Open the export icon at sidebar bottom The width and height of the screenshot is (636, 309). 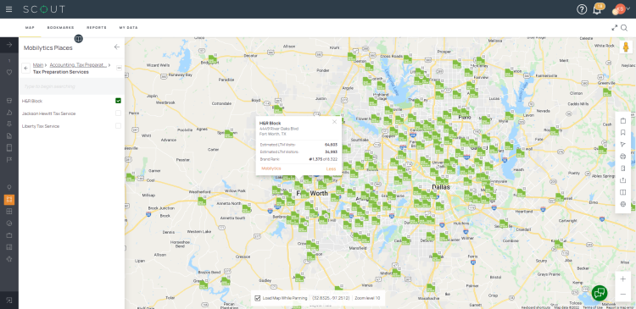[x=9, y=300]
